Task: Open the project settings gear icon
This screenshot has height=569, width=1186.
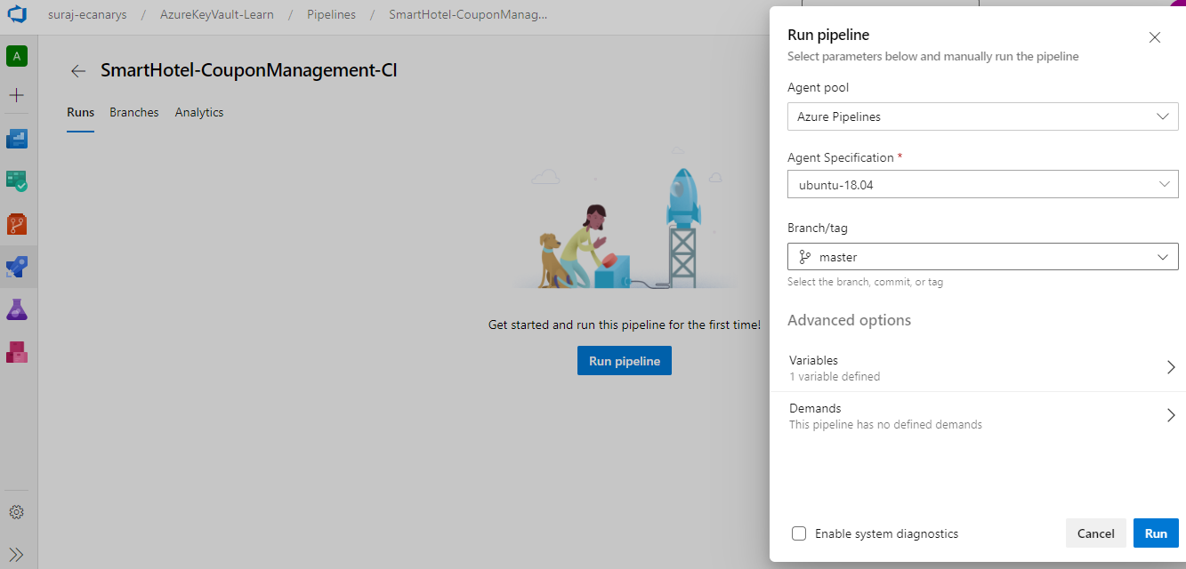Action: 16,512
